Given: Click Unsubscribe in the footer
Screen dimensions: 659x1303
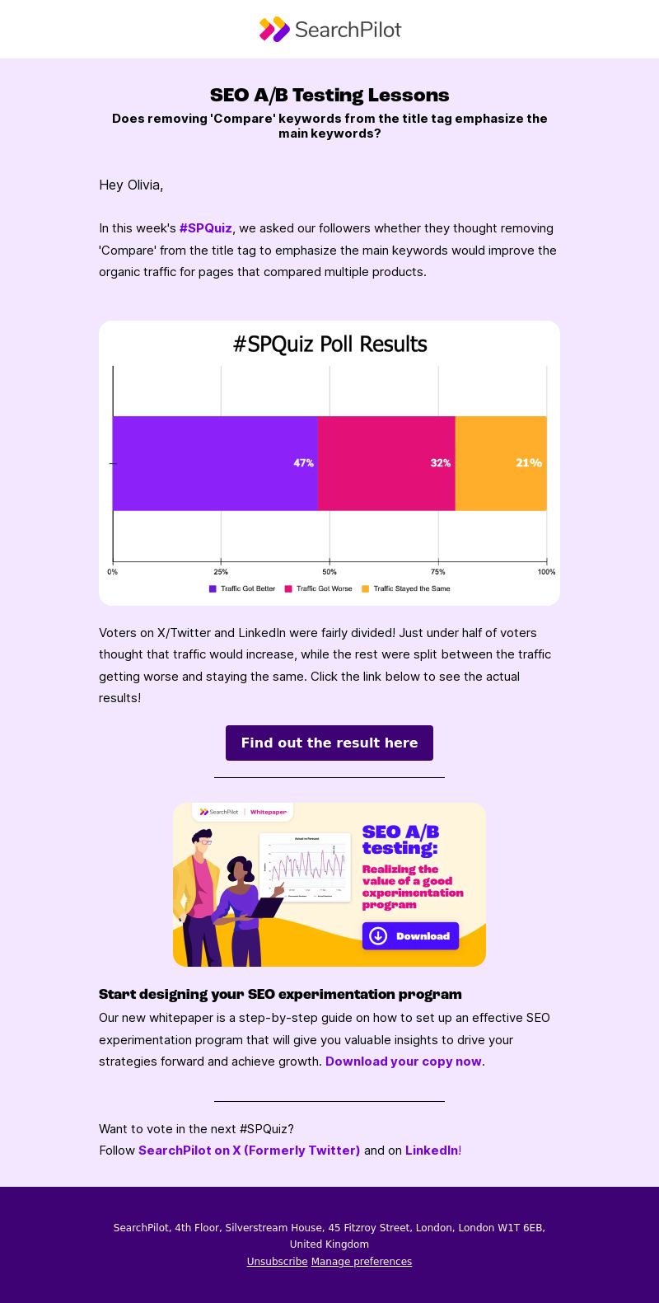Looking at the screenshot, I should 277,1262.
